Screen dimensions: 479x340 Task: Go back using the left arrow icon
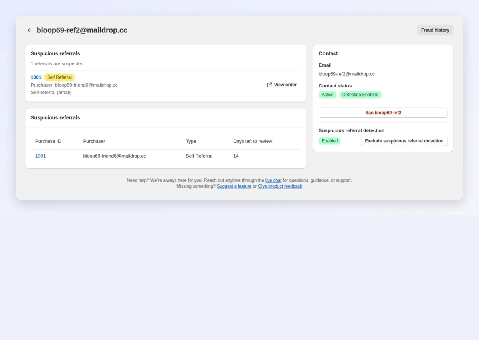click(30, 30)
